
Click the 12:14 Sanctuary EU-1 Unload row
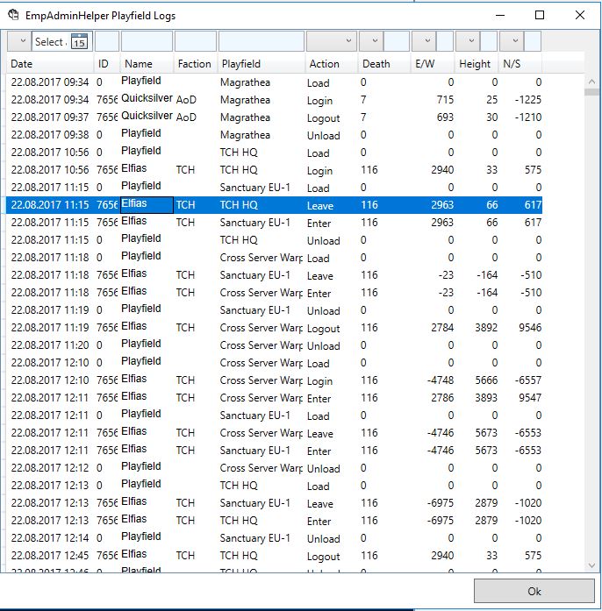(275, 538)
